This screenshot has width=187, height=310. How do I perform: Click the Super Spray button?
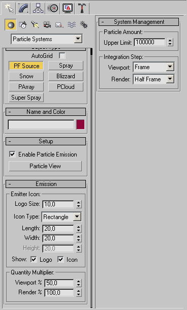pyautogui.click(x=26, y=98)
